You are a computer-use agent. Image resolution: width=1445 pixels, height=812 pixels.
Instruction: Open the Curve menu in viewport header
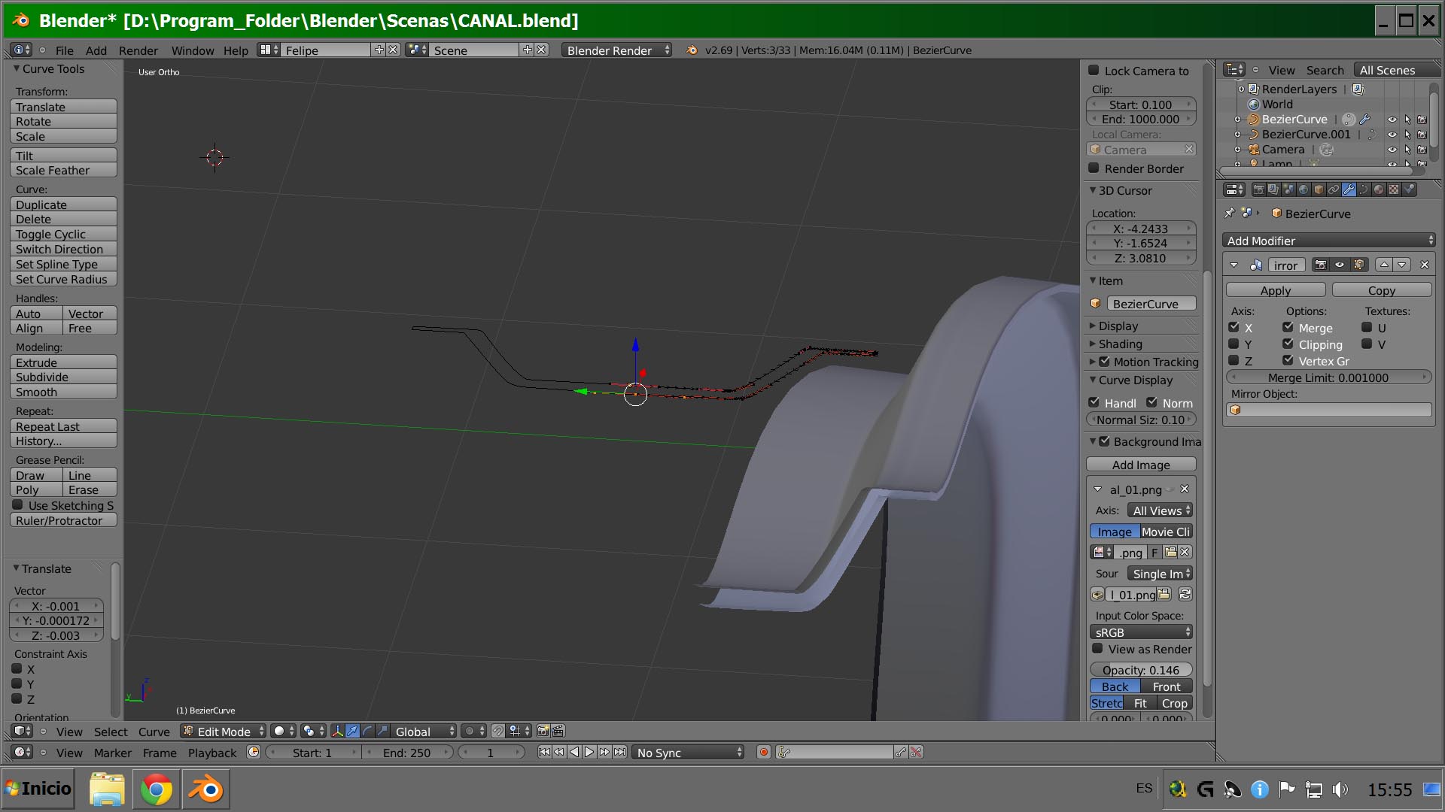click(154, 731)
